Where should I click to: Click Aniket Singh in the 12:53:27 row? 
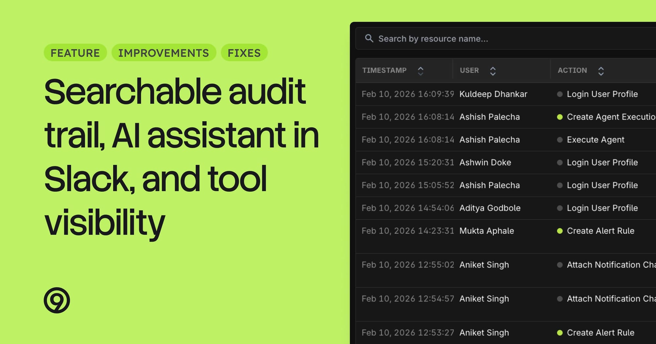[x=484, y=333]
